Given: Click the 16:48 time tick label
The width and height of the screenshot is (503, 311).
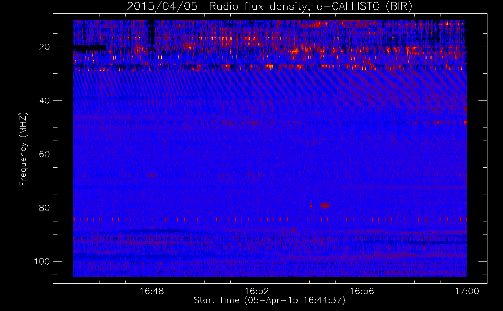Looking at the screenshot, I should tap(152, 291).
